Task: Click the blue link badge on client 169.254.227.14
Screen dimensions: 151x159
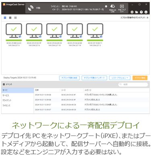Action: coord(81,36)
